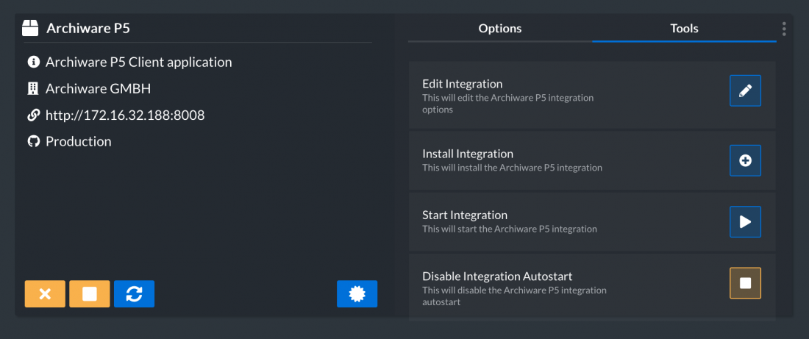Click the Install Integration row label
Viewport: 809px width, 339px height.
click(468, 154)
